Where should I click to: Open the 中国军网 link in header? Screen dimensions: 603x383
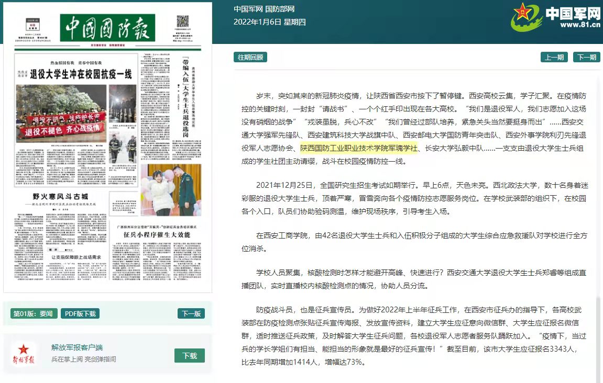click(248, 9)
